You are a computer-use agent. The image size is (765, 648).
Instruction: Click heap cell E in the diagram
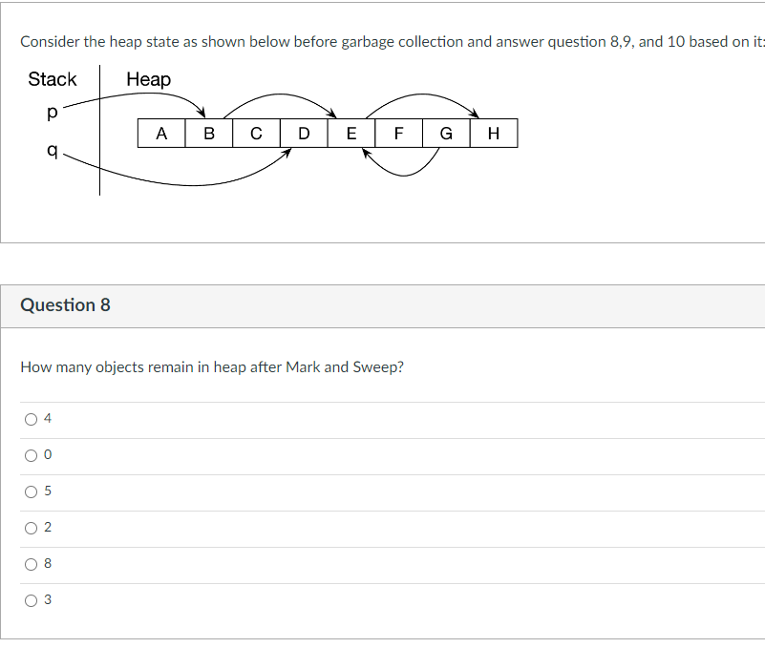click(x=351, y=133)
